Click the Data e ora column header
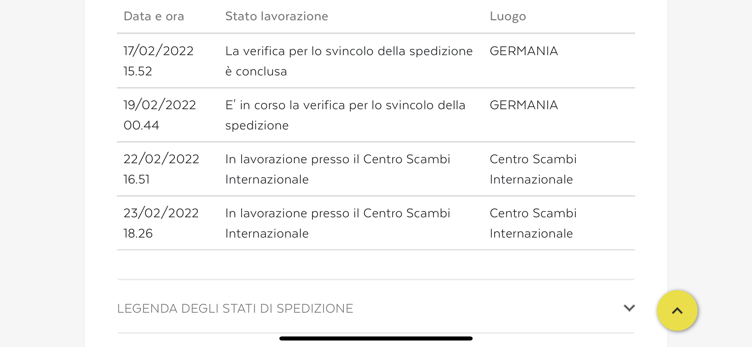 tap(154, 16)
